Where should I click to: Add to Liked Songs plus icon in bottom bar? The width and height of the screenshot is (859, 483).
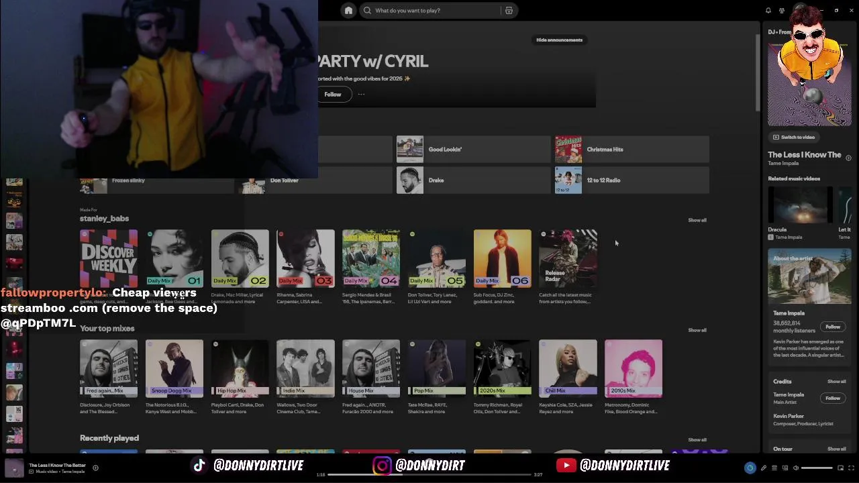pyautogui.click(x=95, y=468)
